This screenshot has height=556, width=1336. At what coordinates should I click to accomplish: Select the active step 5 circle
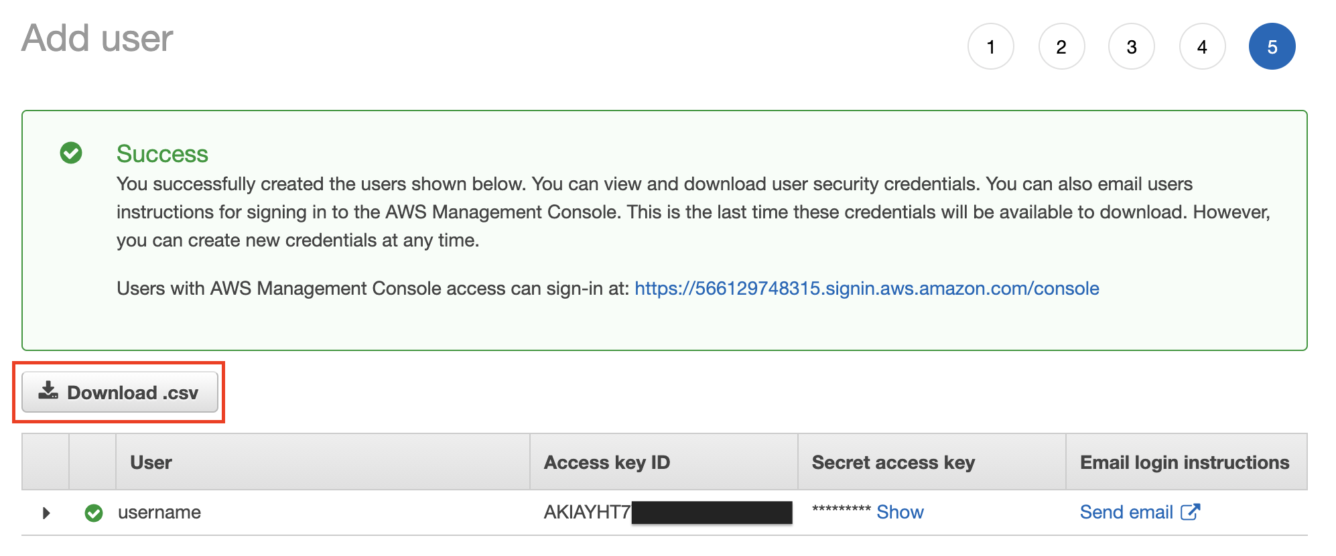click(x=1272, y=47)
